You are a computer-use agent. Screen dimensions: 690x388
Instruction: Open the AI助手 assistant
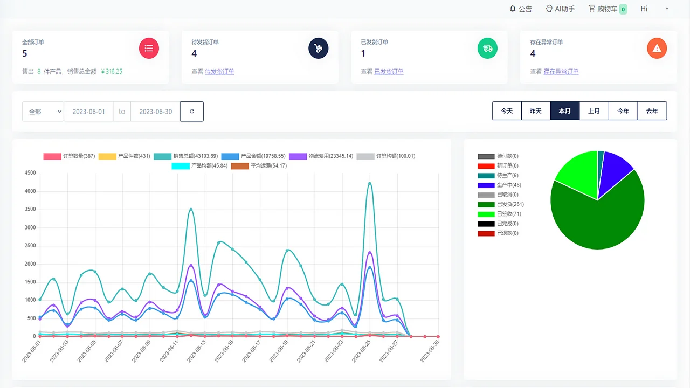tap(560, 9)
